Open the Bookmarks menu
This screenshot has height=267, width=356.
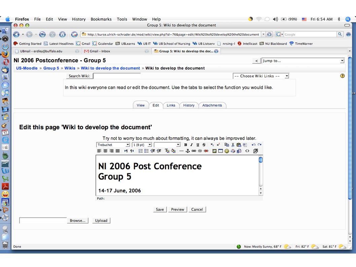[x=101, y=19]
